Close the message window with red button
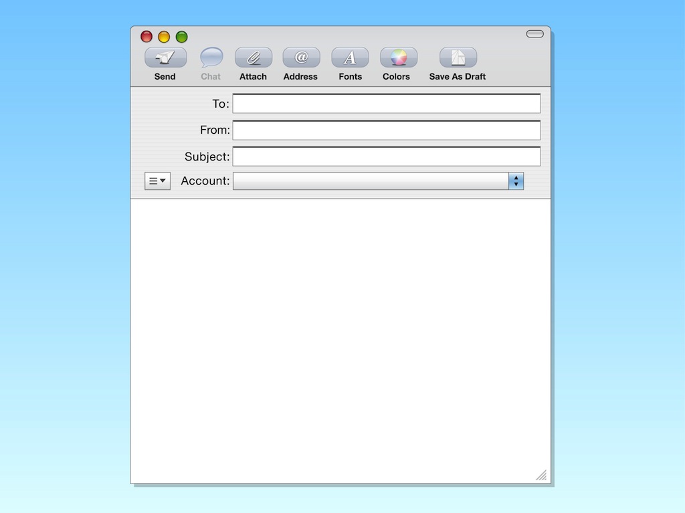 pos(146,37)
